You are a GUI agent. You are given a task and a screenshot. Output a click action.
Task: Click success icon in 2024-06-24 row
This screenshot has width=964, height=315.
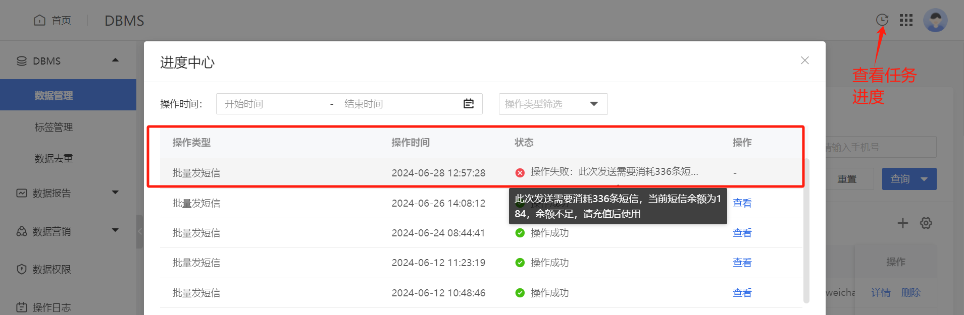coord(520,233)
